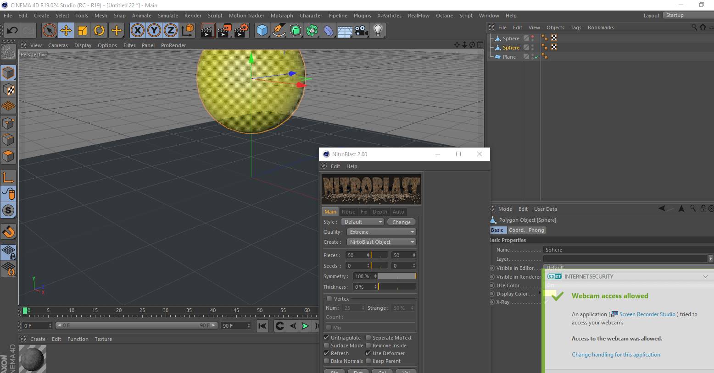The width and height of the screenshot is (714, 373).
Task: Click the Enable Axis L-shaped icon
Action: (8, 177)
